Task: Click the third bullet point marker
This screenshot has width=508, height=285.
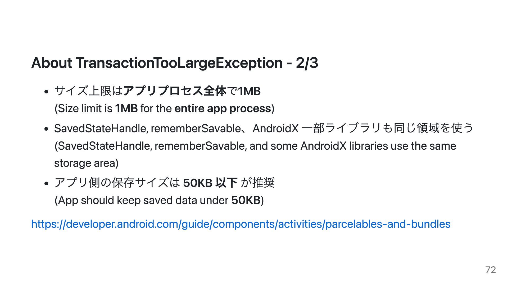Action: (46, 183)
